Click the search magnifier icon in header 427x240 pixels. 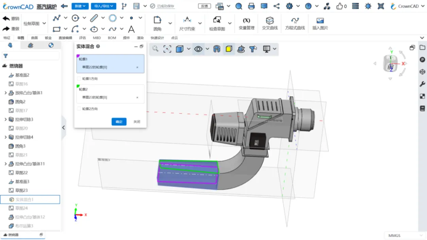pyautogui.click(x=238, y=6)
